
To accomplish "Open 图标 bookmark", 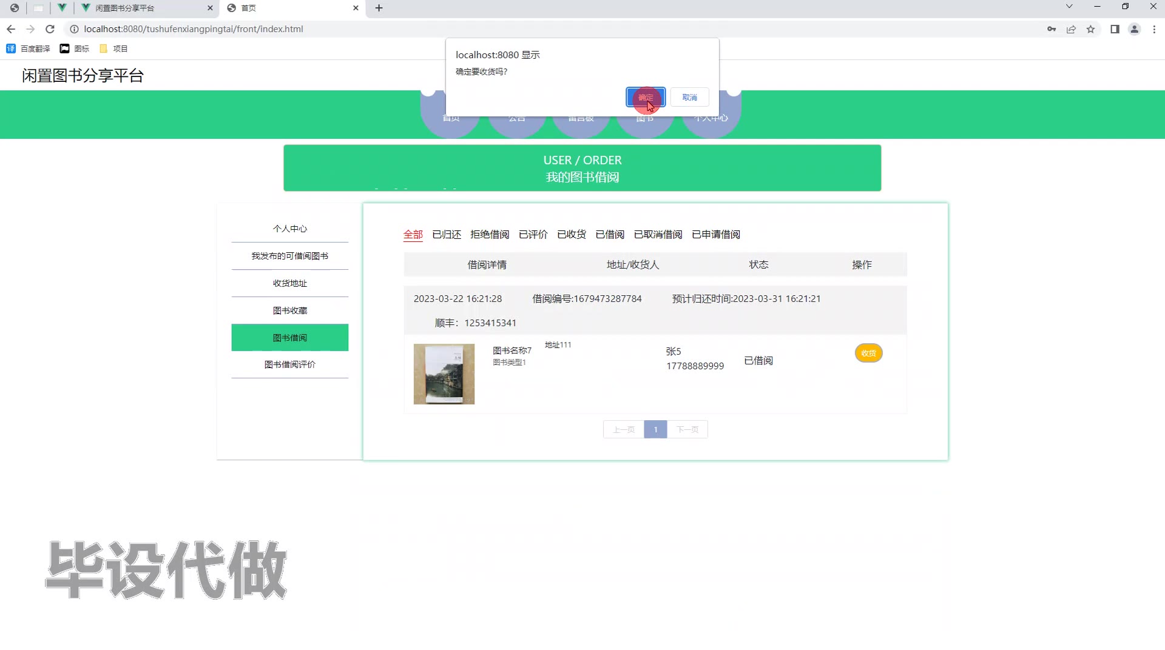I will (x=75, y=49).
